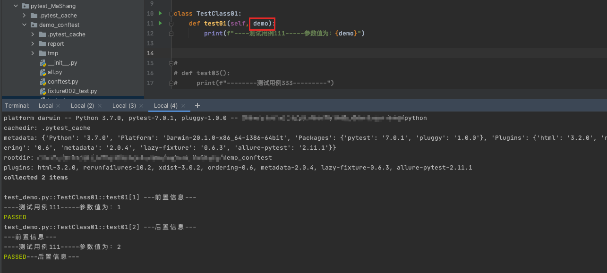Click the Python file icon of conftest.py
607x273 pixels.
point(43,82)
